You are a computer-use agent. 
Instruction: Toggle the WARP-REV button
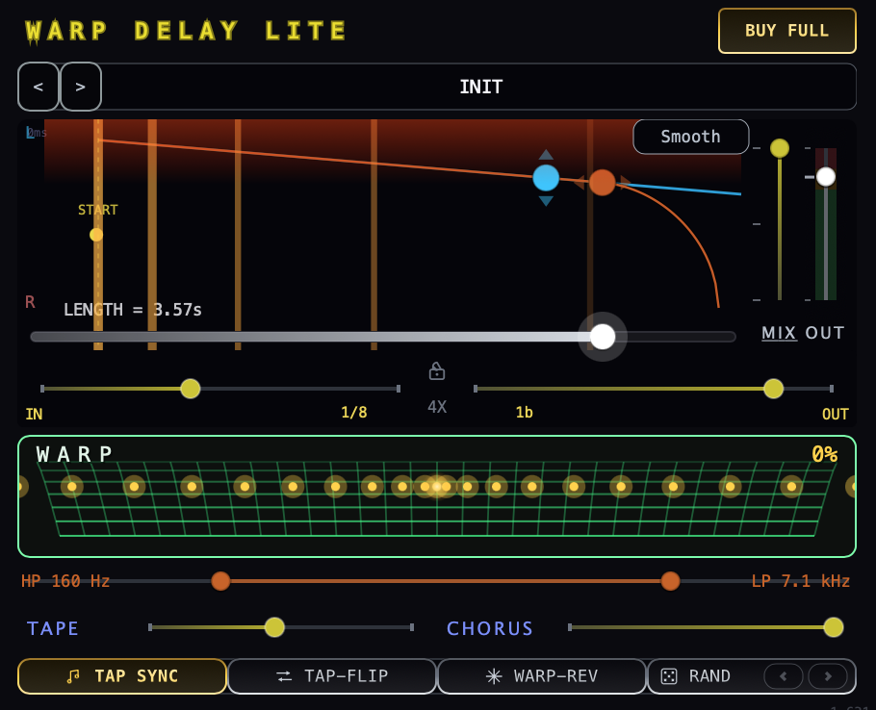coord(541,676)
